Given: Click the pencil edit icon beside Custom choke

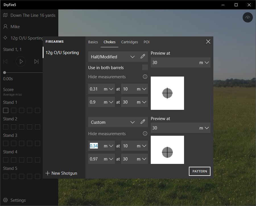Looking at the screenshot, I should [x=143, y=122].
